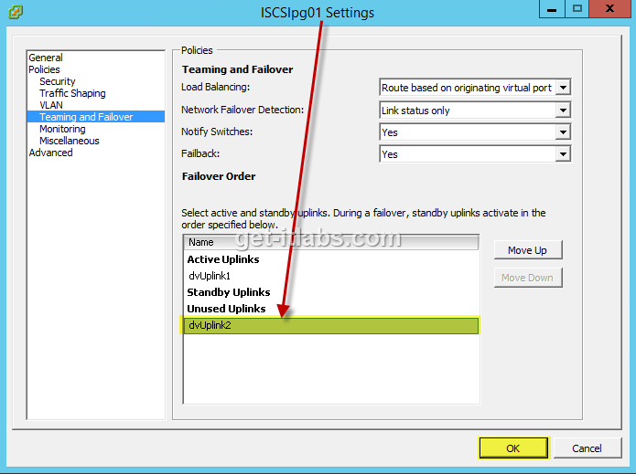Click the Move Down button
Screen dimensions: 636x474
tap(528, 278)
